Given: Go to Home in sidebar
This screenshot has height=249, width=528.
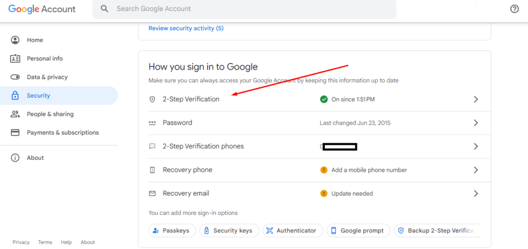Looking at the screenshot, I should coord(59,40).
